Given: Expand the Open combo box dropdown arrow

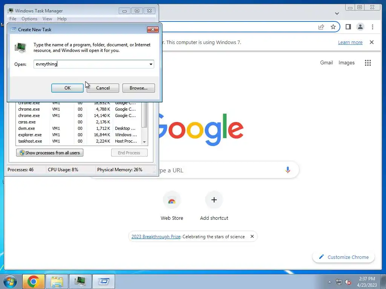Looking at the screenshot, I should click(151, 64).
